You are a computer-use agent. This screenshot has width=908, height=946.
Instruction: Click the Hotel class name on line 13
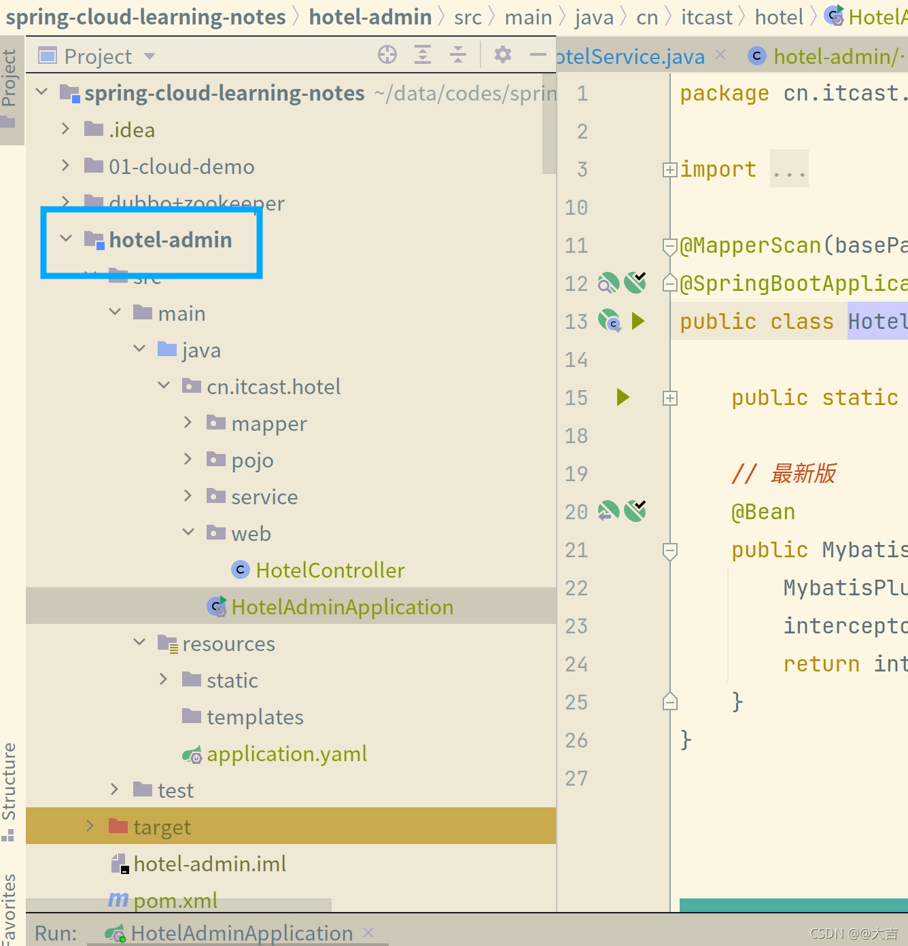(x=877, y=321)
